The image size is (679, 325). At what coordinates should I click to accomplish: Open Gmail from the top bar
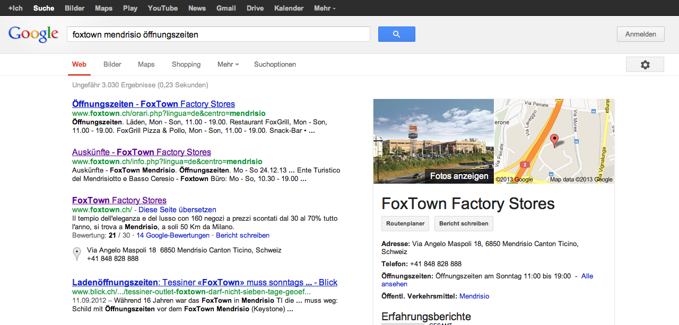(226, 8)
